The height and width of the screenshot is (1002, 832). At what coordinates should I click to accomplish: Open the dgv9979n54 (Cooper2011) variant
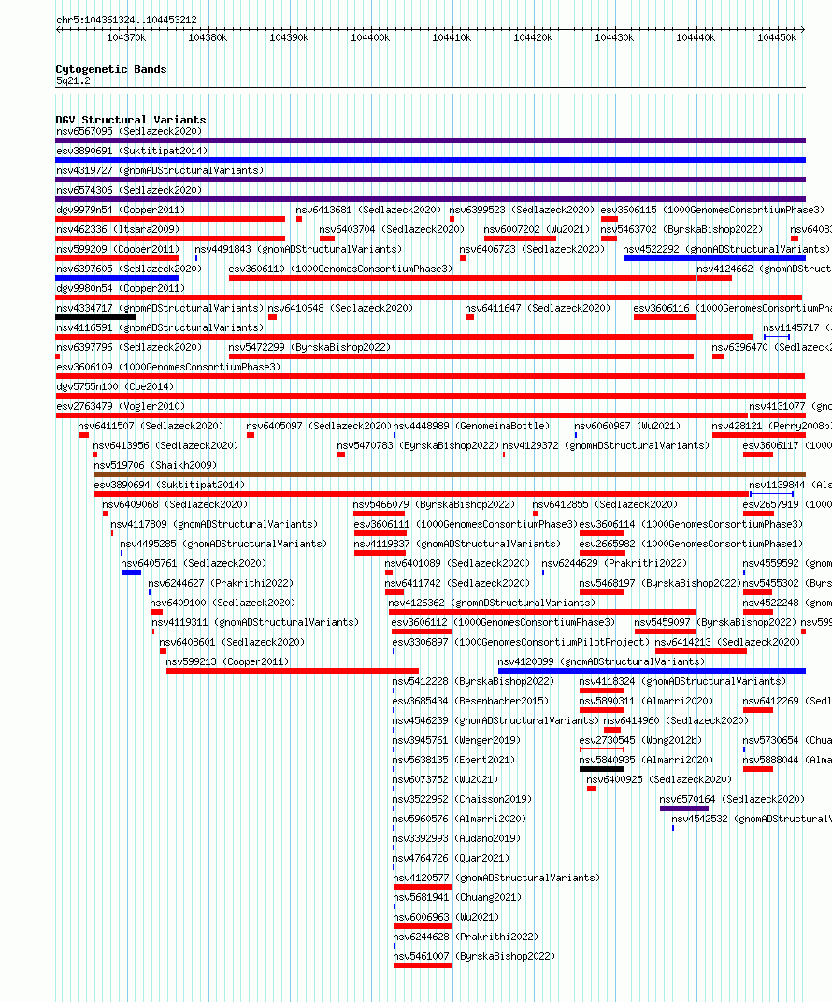tap(121, 210)
